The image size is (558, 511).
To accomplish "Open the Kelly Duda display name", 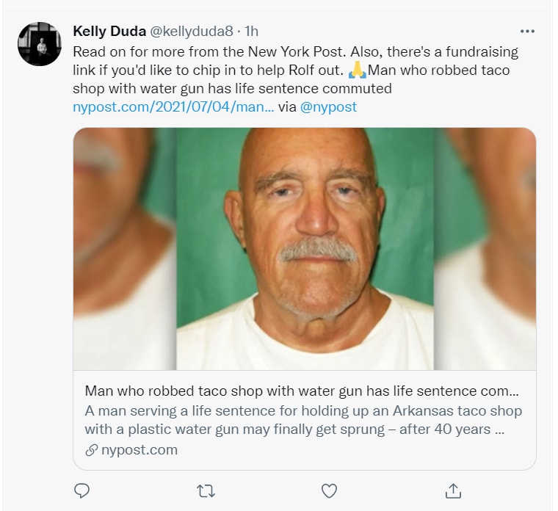I will click(x=109, y=32).
